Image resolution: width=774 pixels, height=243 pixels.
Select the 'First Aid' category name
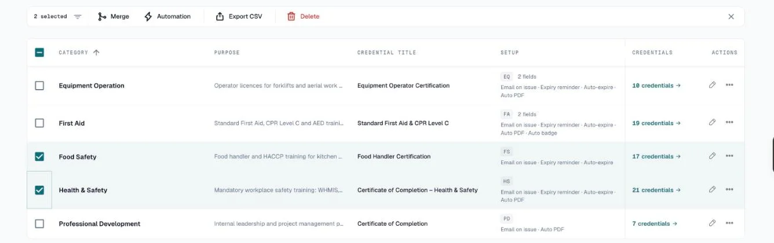[x=72, y=123]
